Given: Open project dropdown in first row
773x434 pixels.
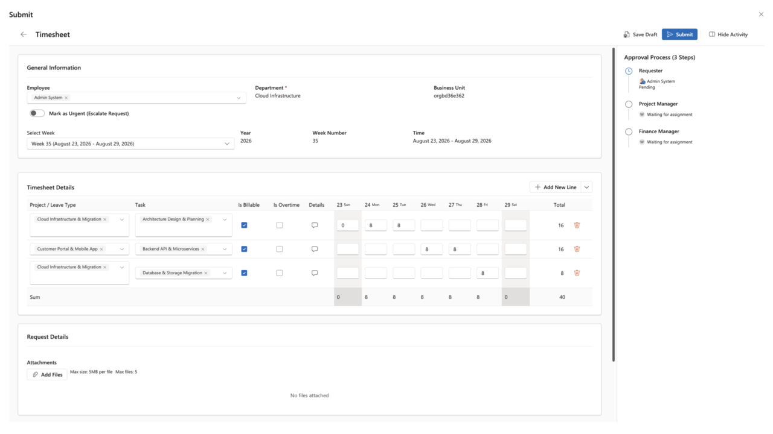Looking at the screenshot, I should coord(122,219).
